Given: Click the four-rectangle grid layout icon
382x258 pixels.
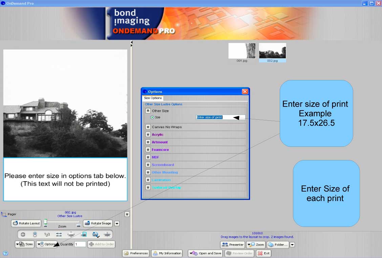Looking at the screenshot, I should [x=59, y=234].
